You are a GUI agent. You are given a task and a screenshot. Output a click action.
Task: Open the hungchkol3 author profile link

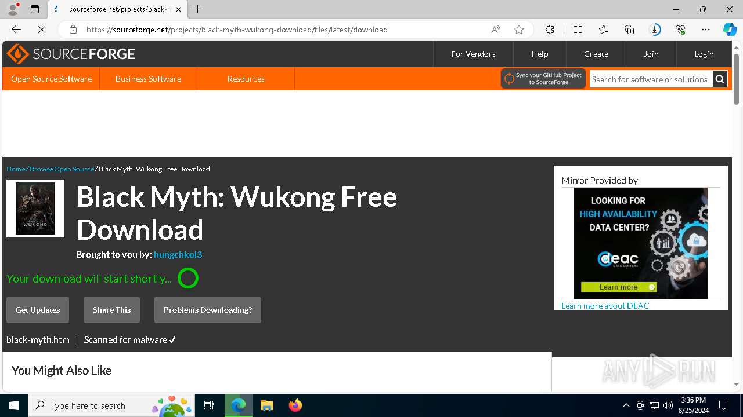click(178, 254)
